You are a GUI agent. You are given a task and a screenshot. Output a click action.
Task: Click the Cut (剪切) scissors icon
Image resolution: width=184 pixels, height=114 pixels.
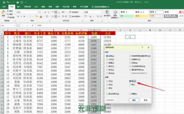click(x=8, y=11)
